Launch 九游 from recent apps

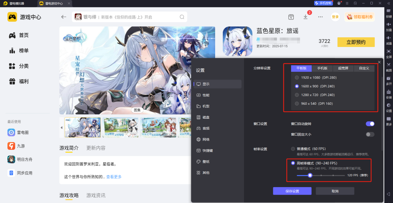16,146
